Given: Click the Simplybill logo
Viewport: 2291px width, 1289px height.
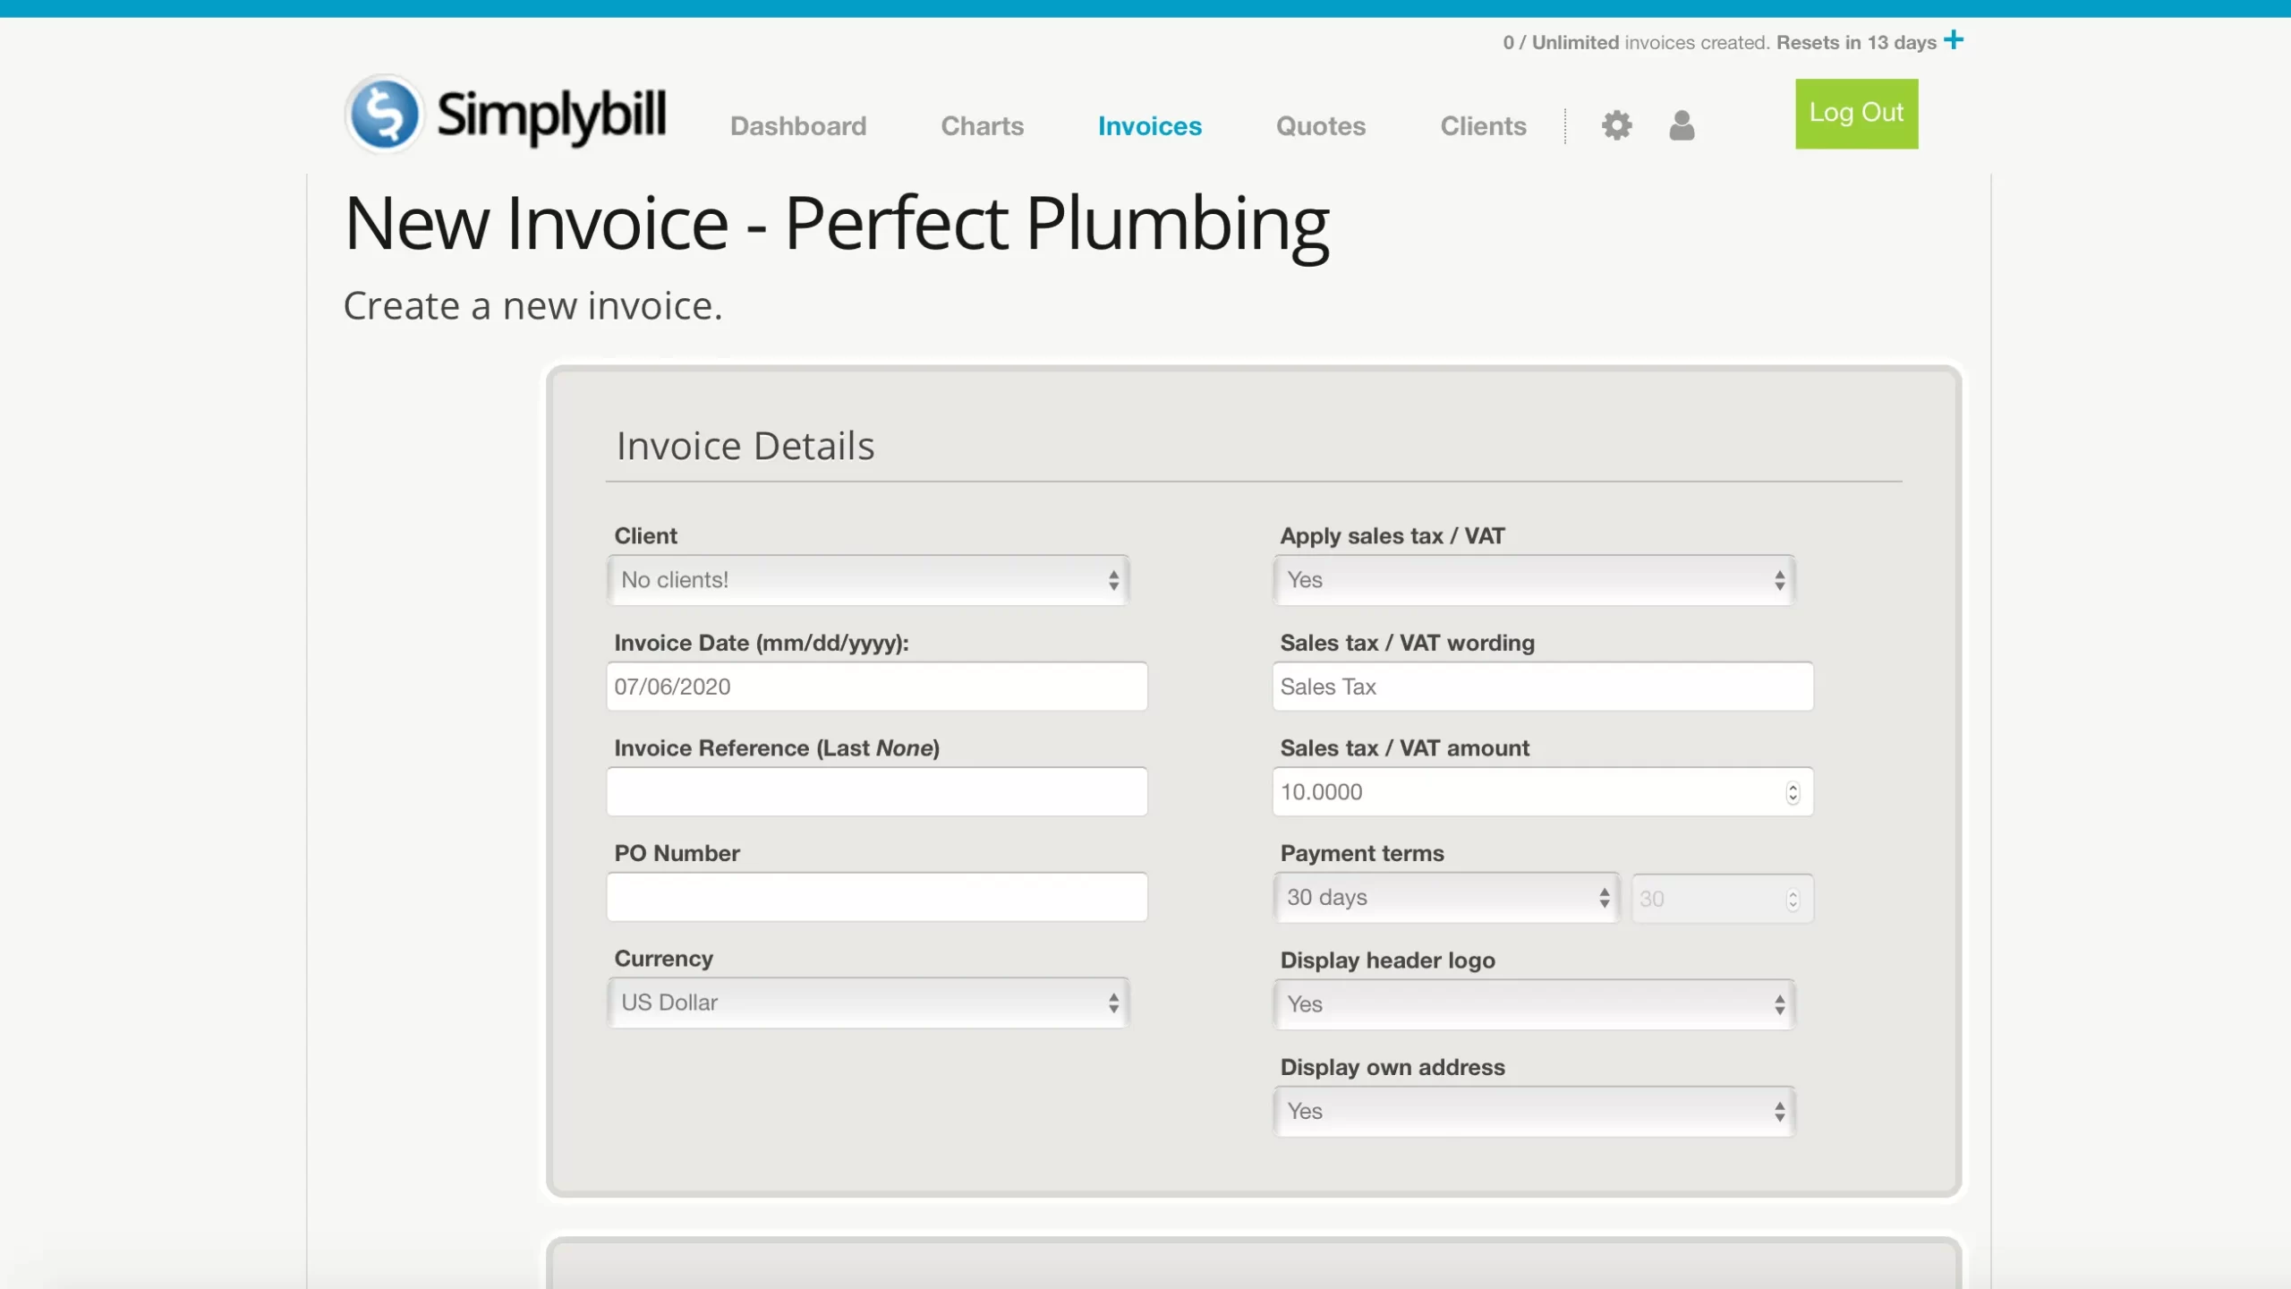Looking at the screenshot, I should pos(506,115).
